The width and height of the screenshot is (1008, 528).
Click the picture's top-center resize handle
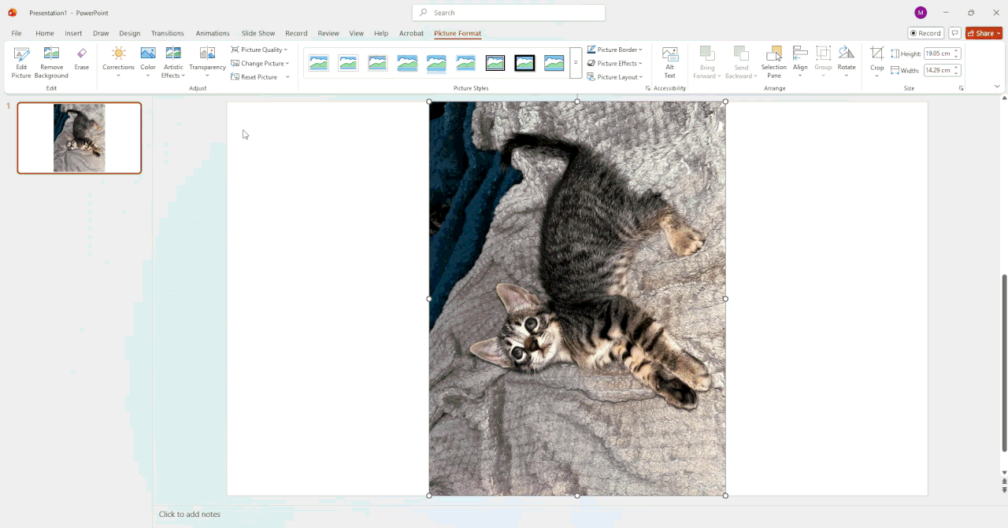(577, 102)
